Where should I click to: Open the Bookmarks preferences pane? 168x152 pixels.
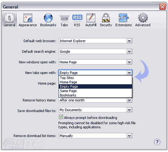click(x=48, y=20)
